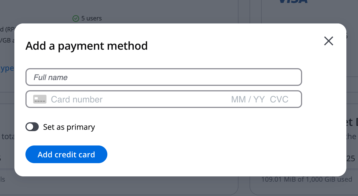
Task: Dismiss the Add a payment method dialog
Action: tap(328, 41)
